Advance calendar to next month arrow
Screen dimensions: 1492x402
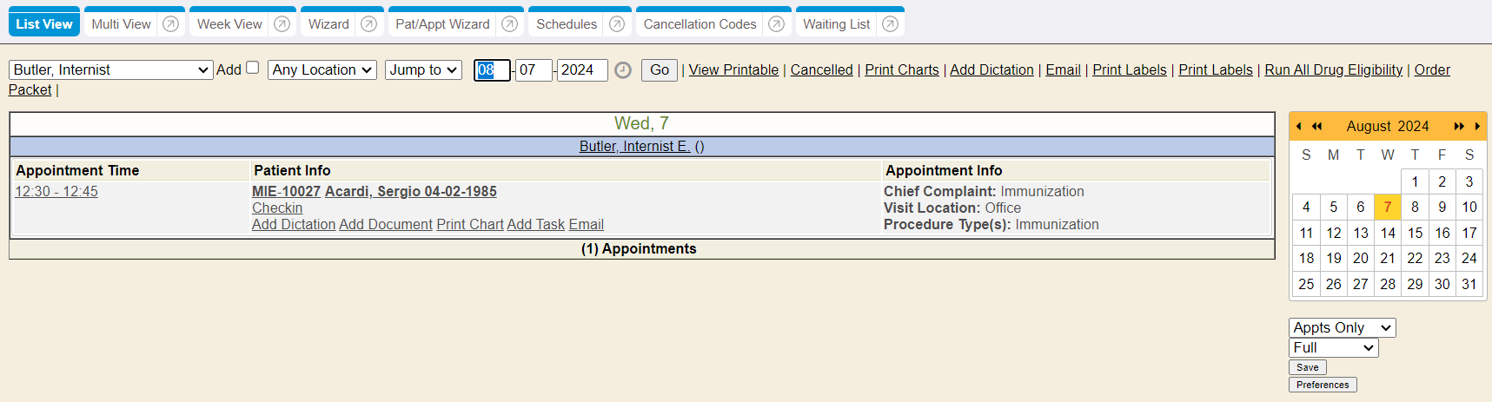coord(1477,127)
